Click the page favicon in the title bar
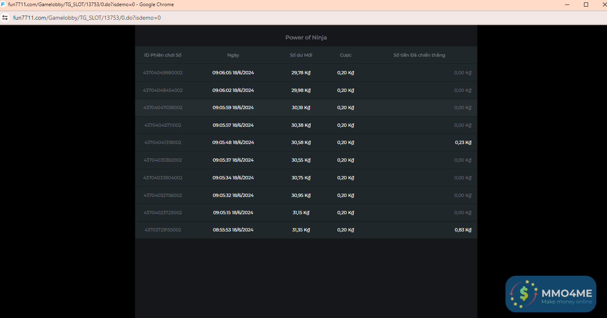The image size is (607, 318). (3, 5)
